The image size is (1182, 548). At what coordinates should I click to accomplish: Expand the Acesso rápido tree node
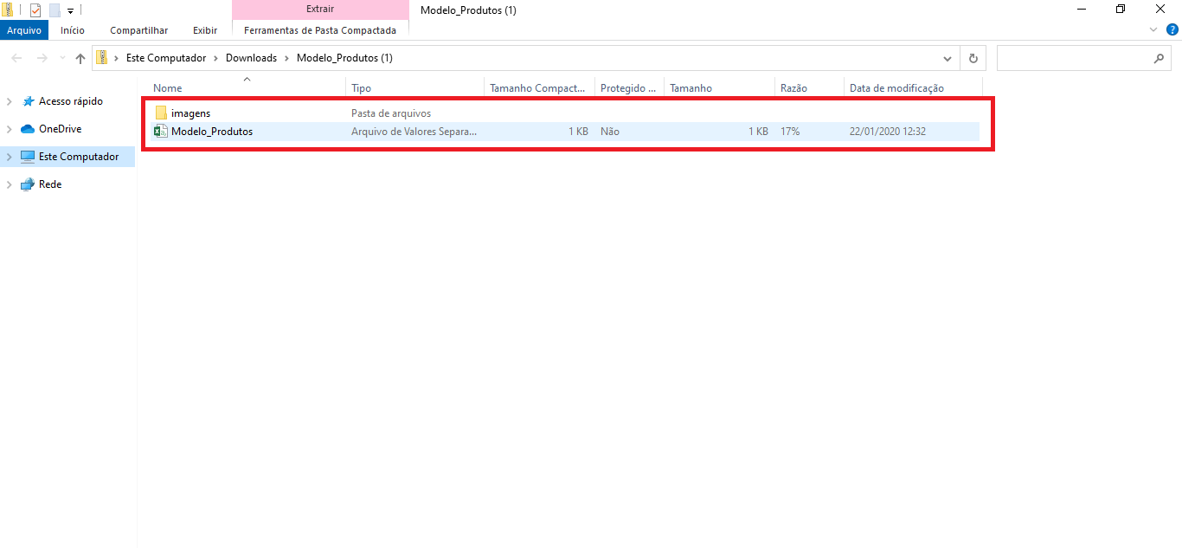(9, 101)
